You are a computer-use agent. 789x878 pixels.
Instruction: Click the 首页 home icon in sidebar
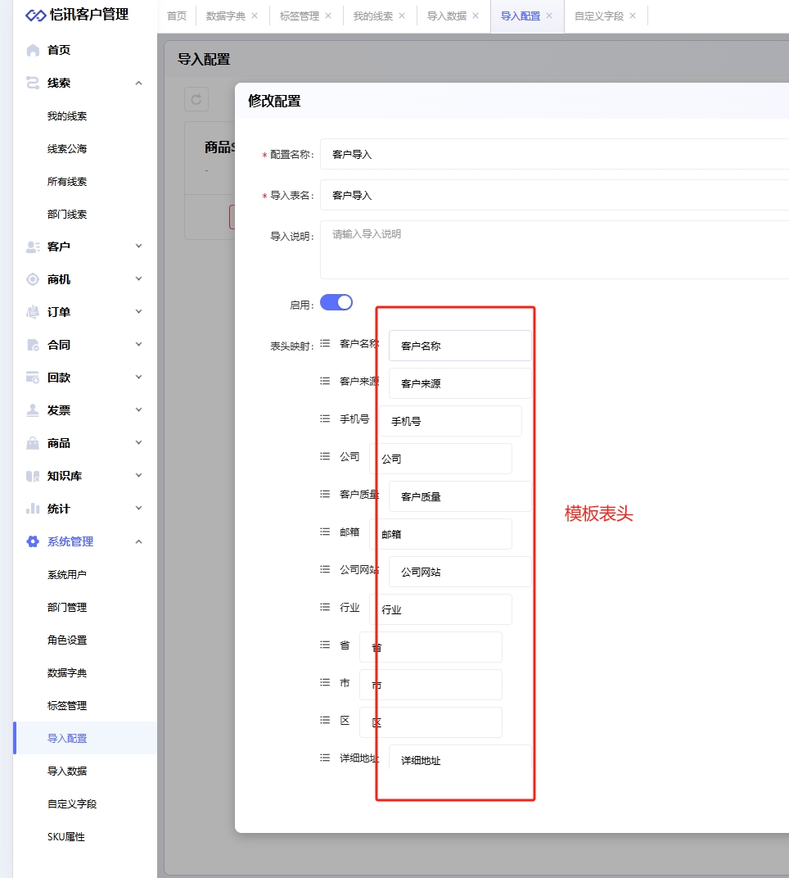point(33,50)
